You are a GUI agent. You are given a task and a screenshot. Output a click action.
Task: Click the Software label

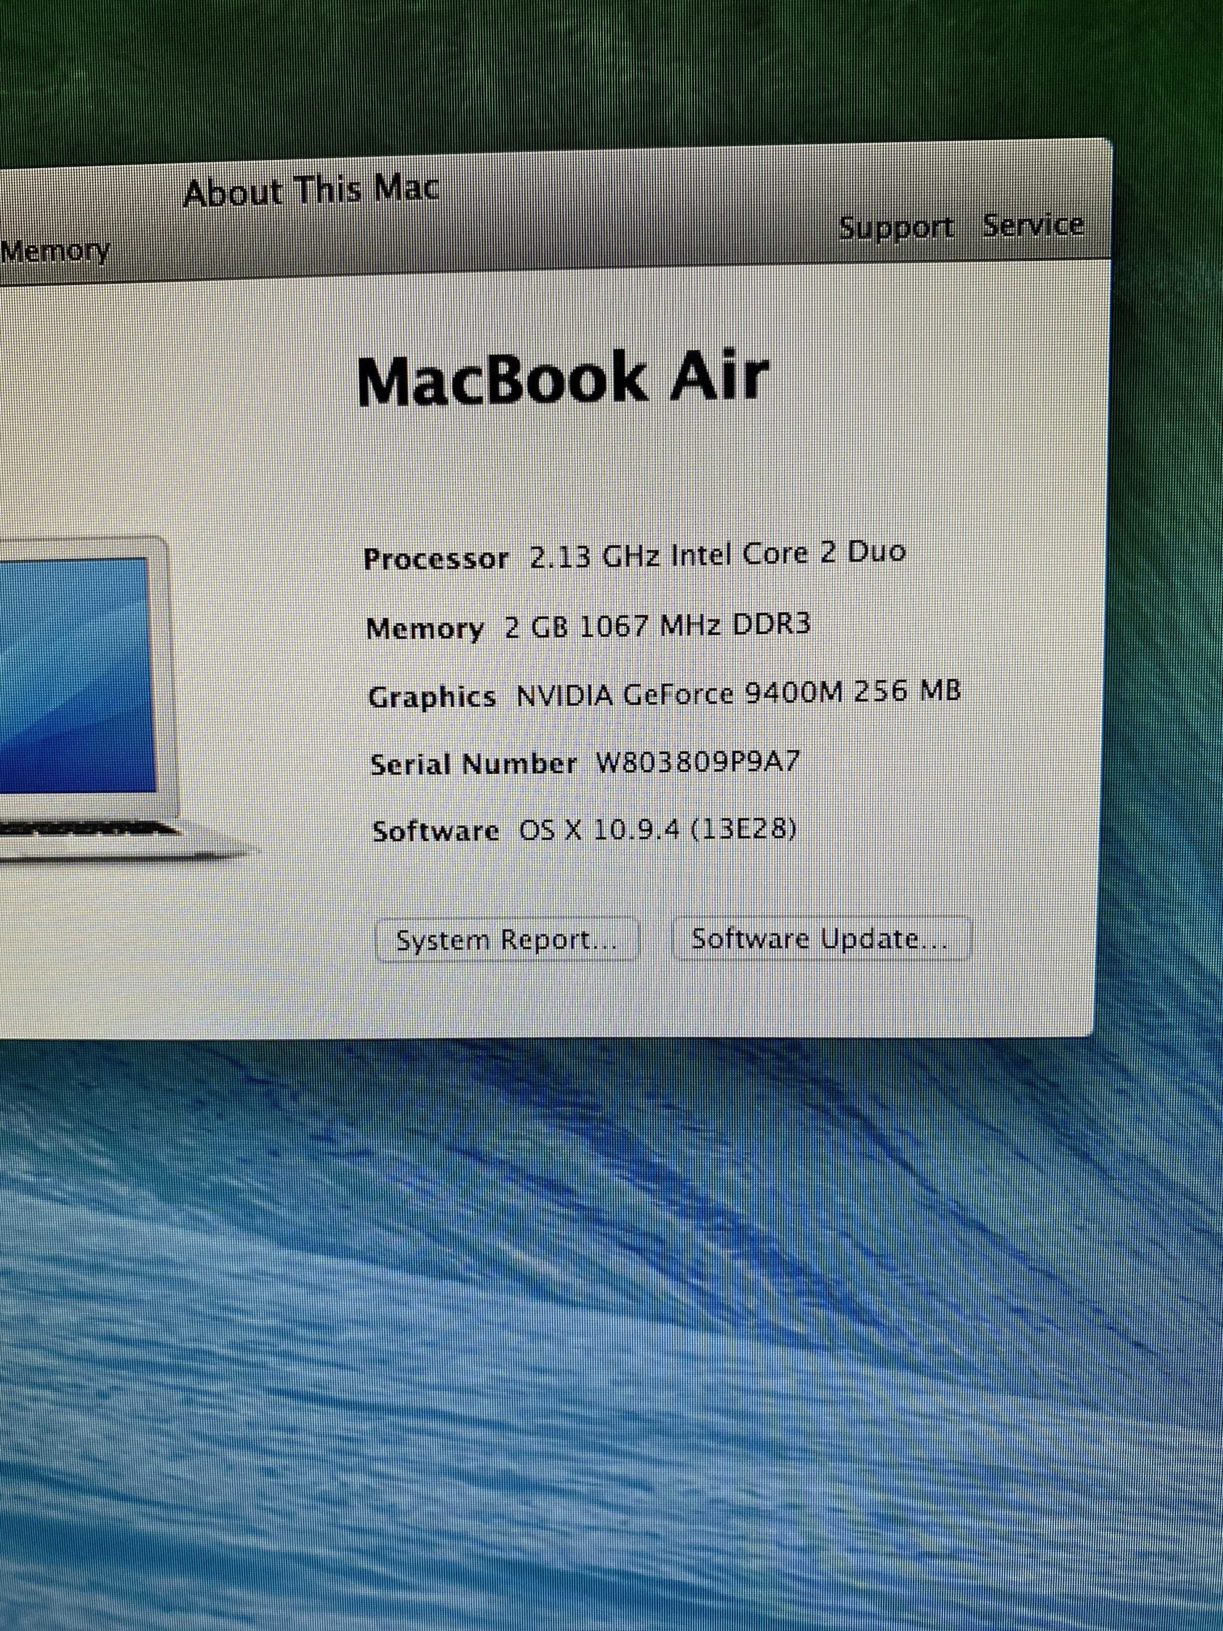tap(436, 831)
